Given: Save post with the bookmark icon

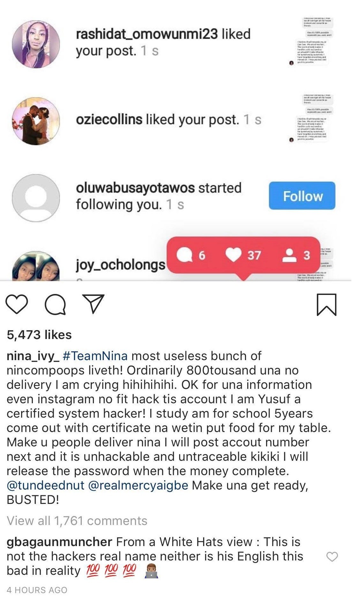Looking at the screenshot, I should click(326, 305).
